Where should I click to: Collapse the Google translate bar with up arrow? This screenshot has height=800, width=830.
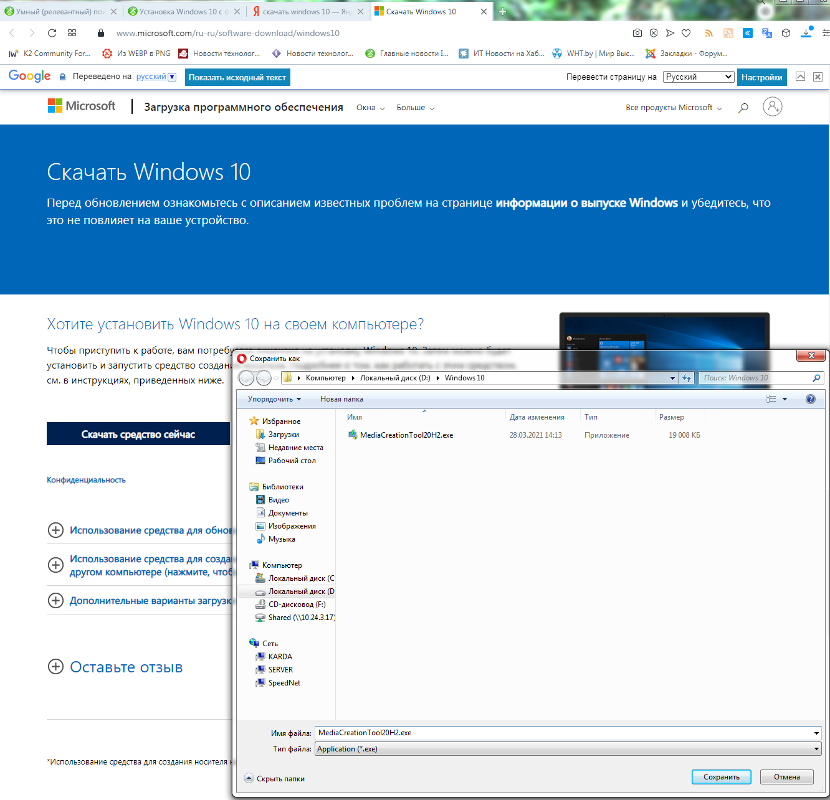pyautogui.click(x=800, y=77)
